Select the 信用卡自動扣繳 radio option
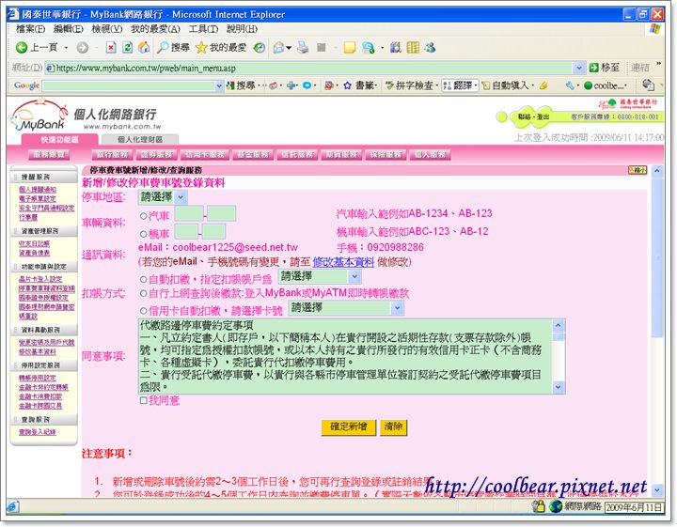This screenshot has height=527, width=677. tap(143, 311)
